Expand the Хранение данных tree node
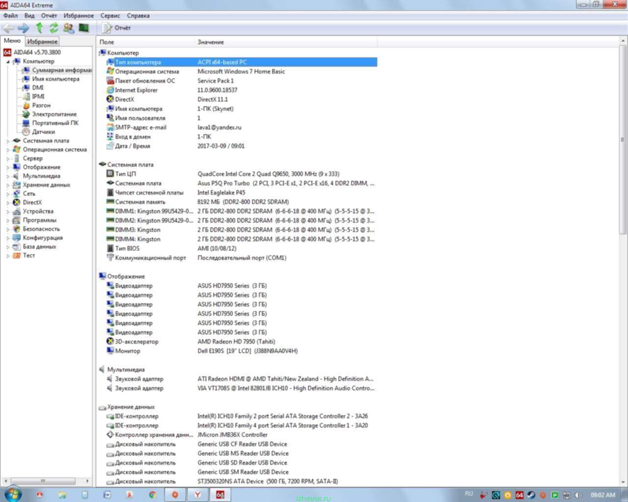The width and height of the screenshot is (628, 502). 8,185
